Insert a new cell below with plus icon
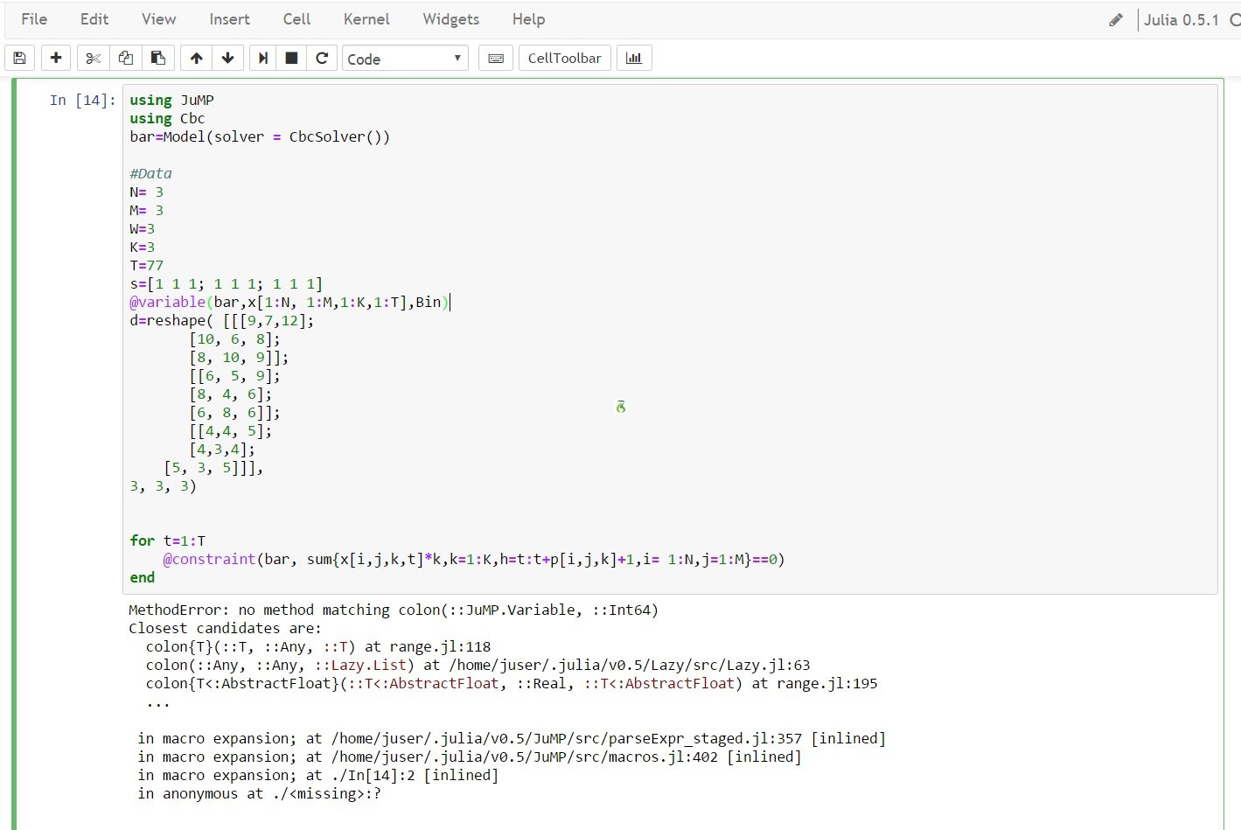1241x830 pixels. 56,58
